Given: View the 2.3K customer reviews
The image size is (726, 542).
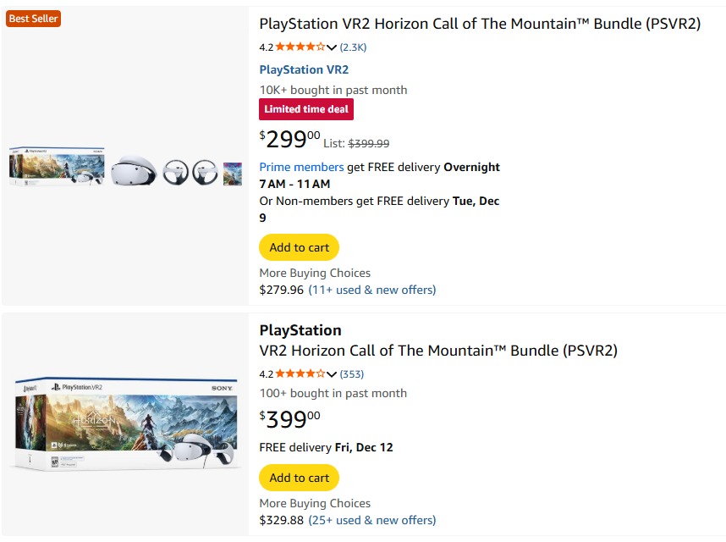Looking at the screenshot, I should (x=353, y=47).
